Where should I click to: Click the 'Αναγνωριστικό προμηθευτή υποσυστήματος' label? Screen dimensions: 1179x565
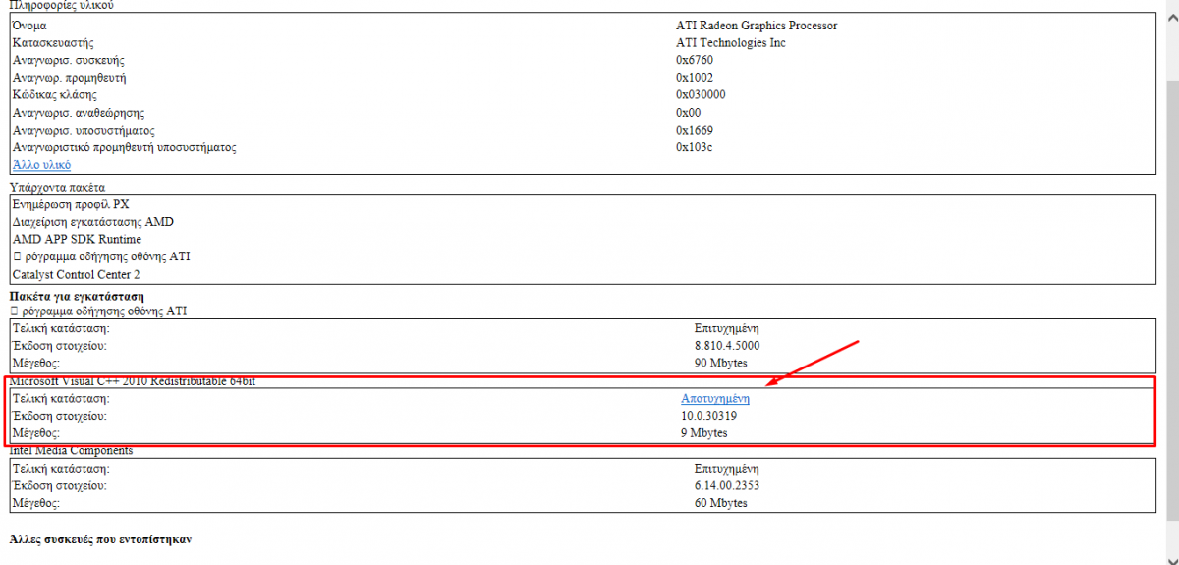pyautogui.click(x=125, y=147)
